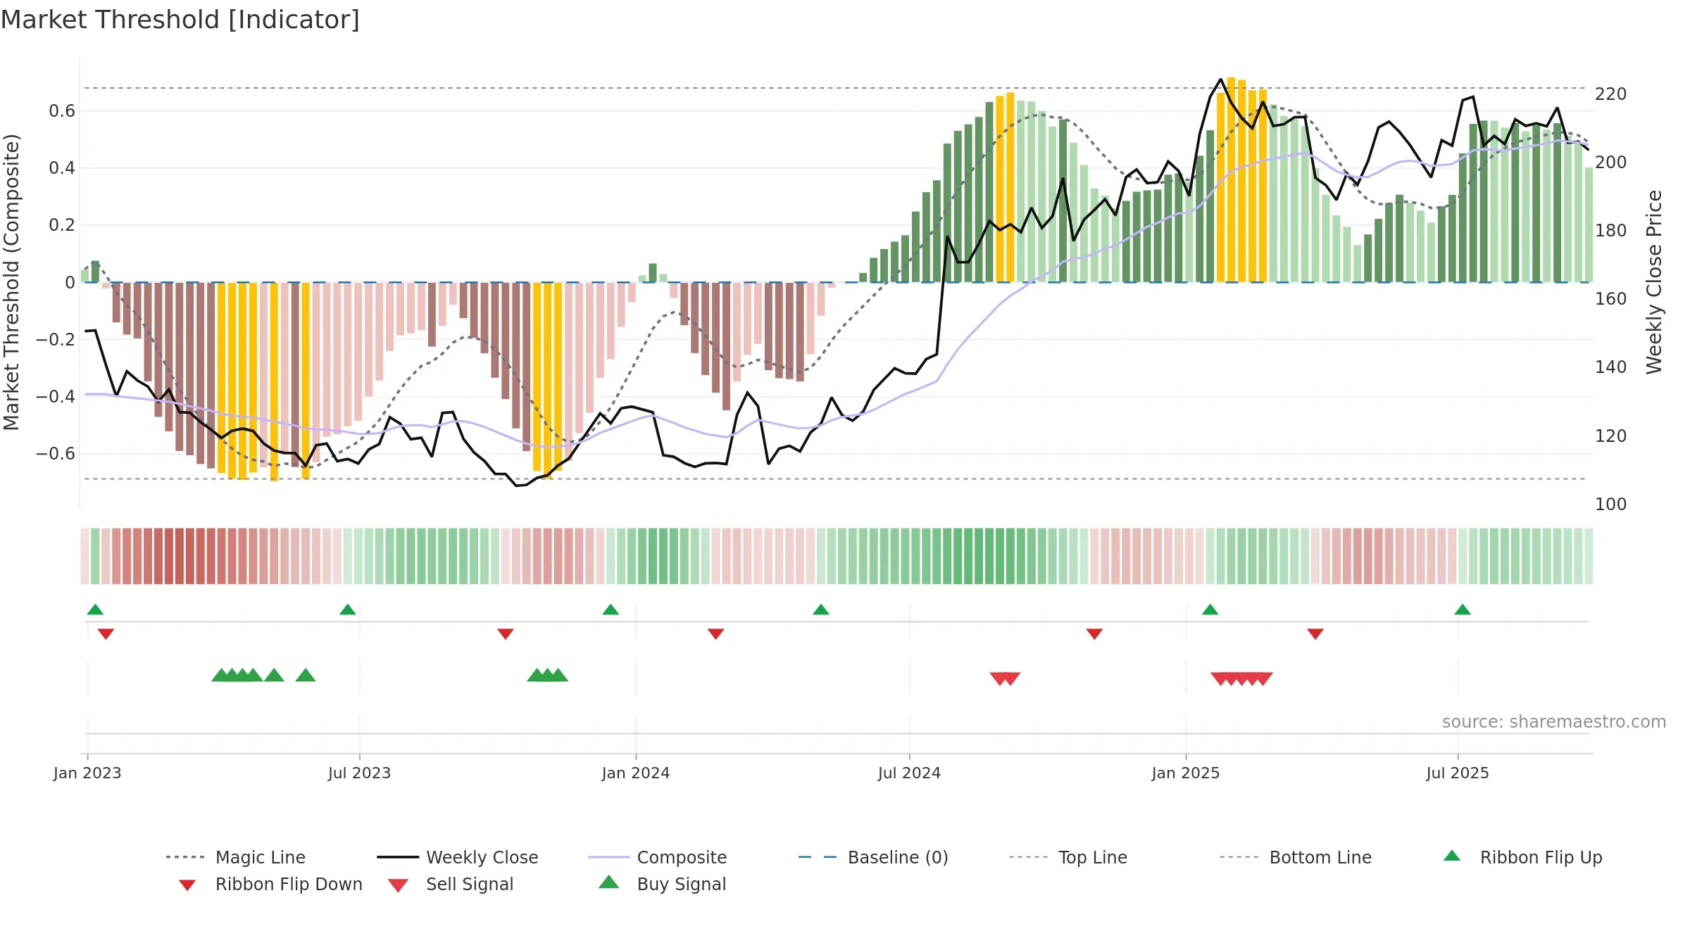Click the Ribbon Flip Up triangle between Jan 2024 and Jul 2024

pos(821,609)
